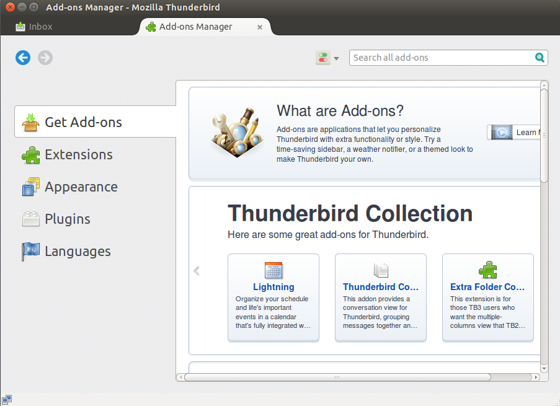Viewport: 560px width, 406px height.
Task: Click the Thunderbird Conversations pages icon
Action: pos(381,270)
